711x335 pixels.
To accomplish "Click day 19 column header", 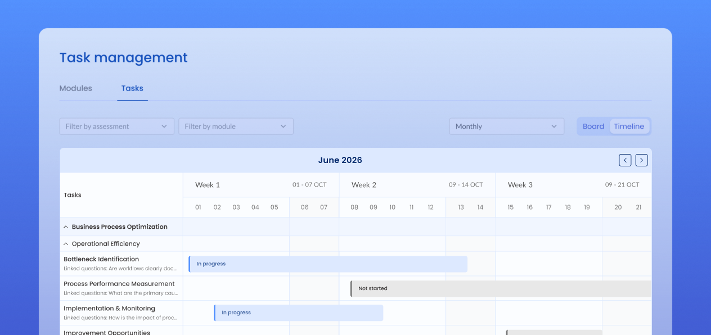I will pyautogui.click(x=587, y=207).
